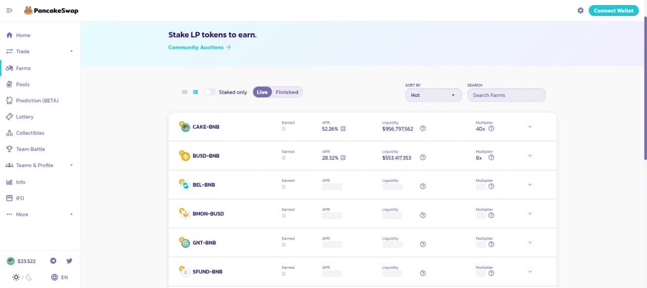
Task: Click CAKE price $23.522
Action: (x=21, y=261)
